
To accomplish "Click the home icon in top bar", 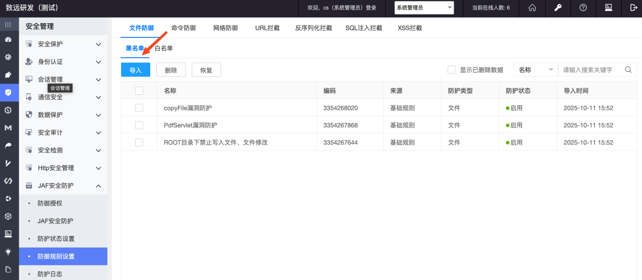I will click(x=532, y=8).
